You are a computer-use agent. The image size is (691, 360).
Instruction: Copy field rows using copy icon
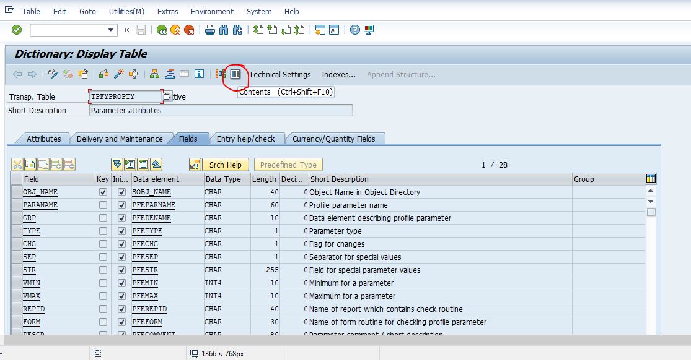29,164
